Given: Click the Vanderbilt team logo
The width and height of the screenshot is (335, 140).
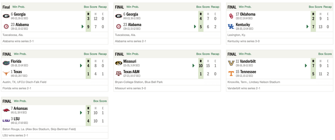Looking at the screenshot, I should click(x=231, y=63).
